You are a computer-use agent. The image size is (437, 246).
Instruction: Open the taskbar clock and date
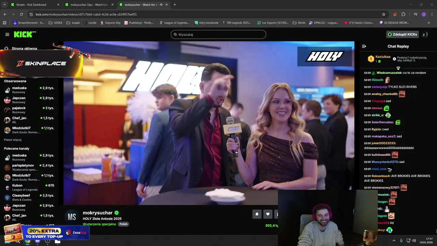[427, 241]
